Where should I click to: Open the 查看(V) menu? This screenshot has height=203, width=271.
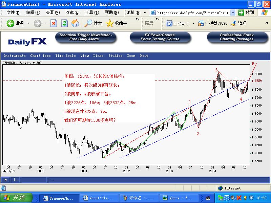tap(53, 13)
